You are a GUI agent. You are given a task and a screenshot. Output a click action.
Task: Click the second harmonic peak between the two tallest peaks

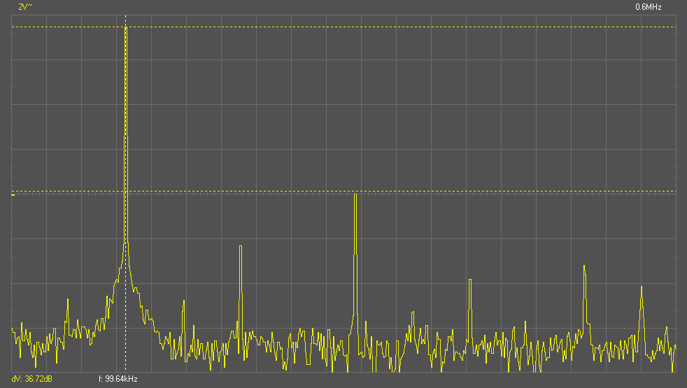click(x=240, y=247)
